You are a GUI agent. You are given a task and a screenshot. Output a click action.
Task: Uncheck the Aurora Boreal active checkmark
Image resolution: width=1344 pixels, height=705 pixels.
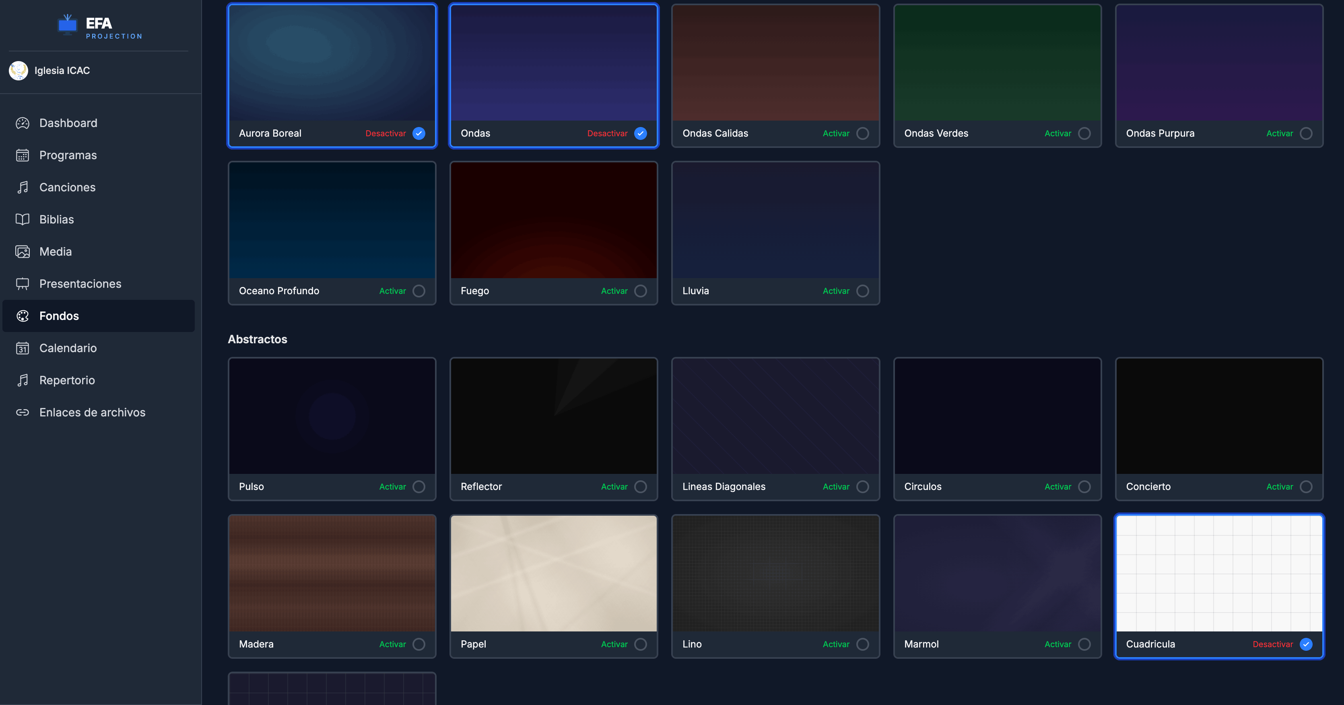pos(418,133)
